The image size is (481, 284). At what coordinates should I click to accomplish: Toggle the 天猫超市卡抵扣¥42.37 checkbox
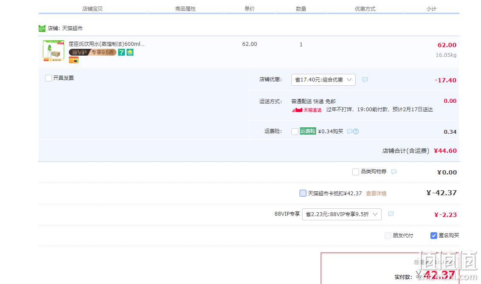303,193
